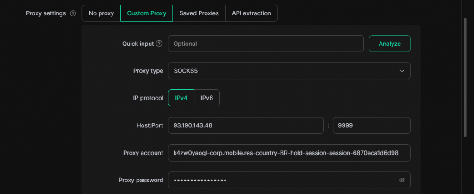Choose the No proxy tab

pos(101,13)
